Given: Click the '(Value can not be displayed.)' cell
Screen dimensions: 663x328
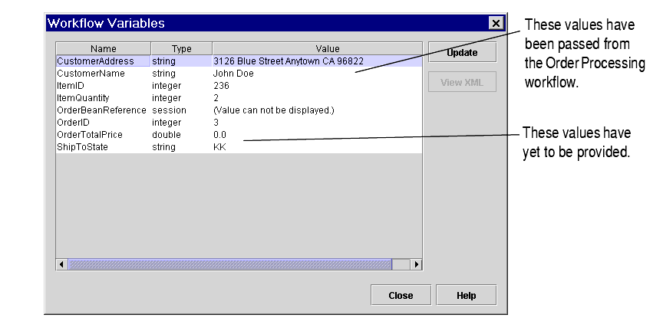Looking at the screenshot, I should [x=317, y=110].
